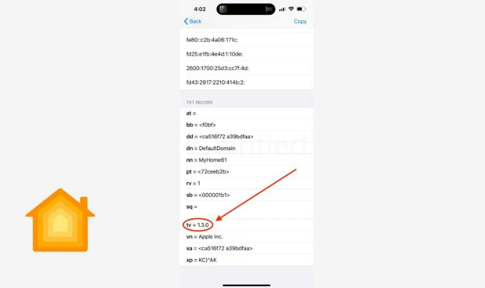
Task: Tap the Back chevron arrow icon
Action: (186, 21)
